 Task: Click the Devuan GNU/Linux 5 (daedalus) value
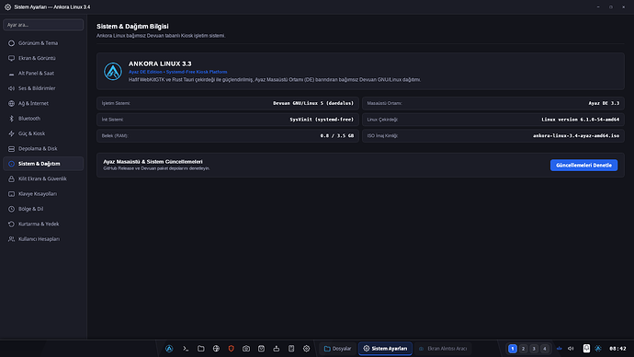coord(313,103)
